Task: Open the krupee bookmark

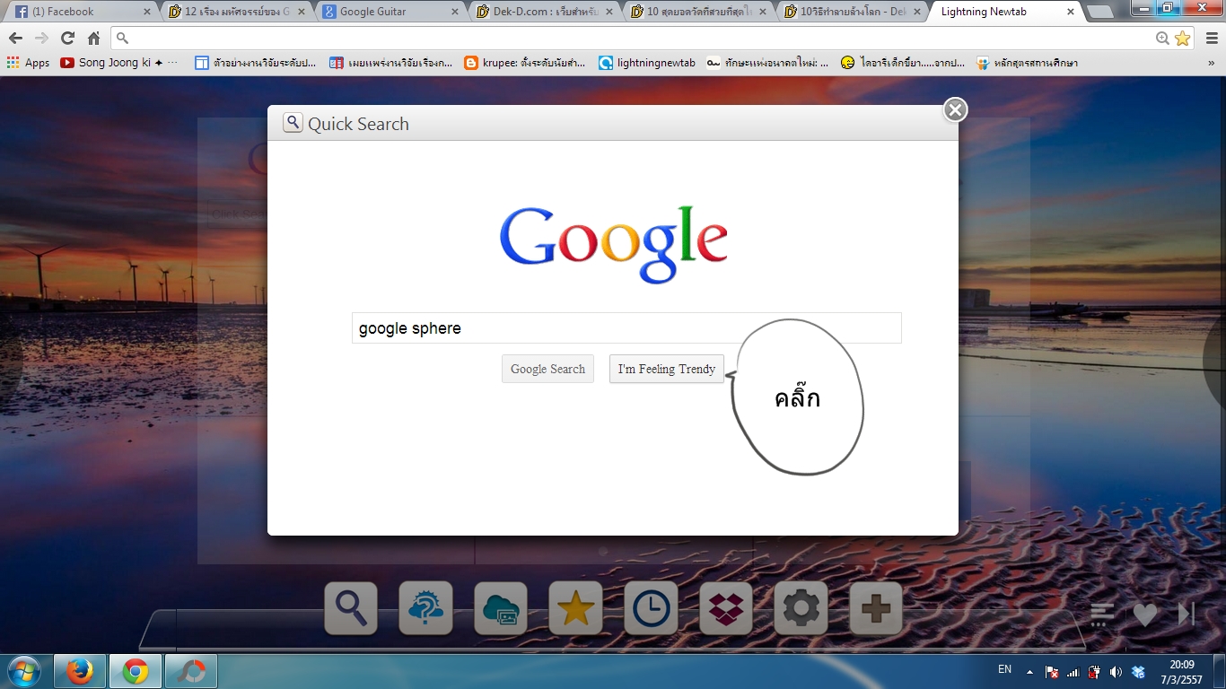Action: click(525, 63)
